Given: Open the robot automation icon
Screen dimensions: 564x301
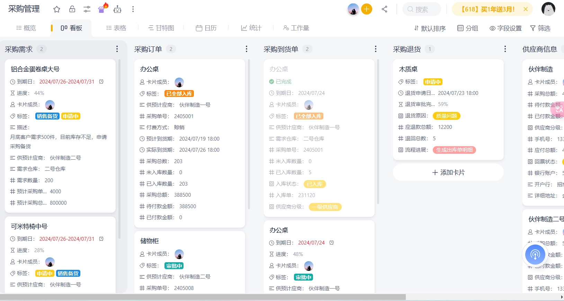Looking at the screenshot, I should pos(117,9).
